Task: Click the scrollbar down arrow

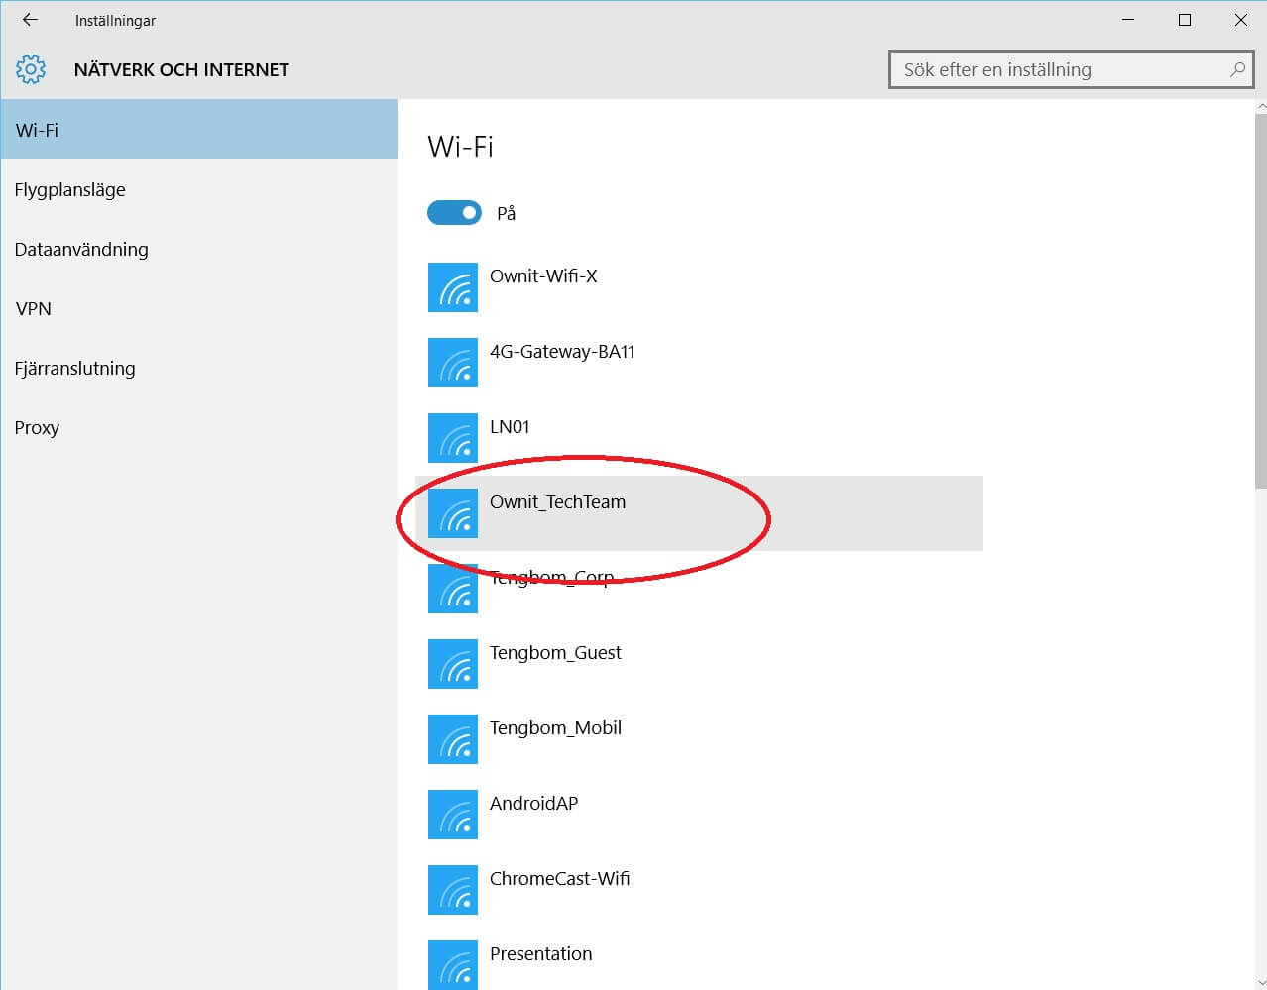Action: click(1260, 982)
